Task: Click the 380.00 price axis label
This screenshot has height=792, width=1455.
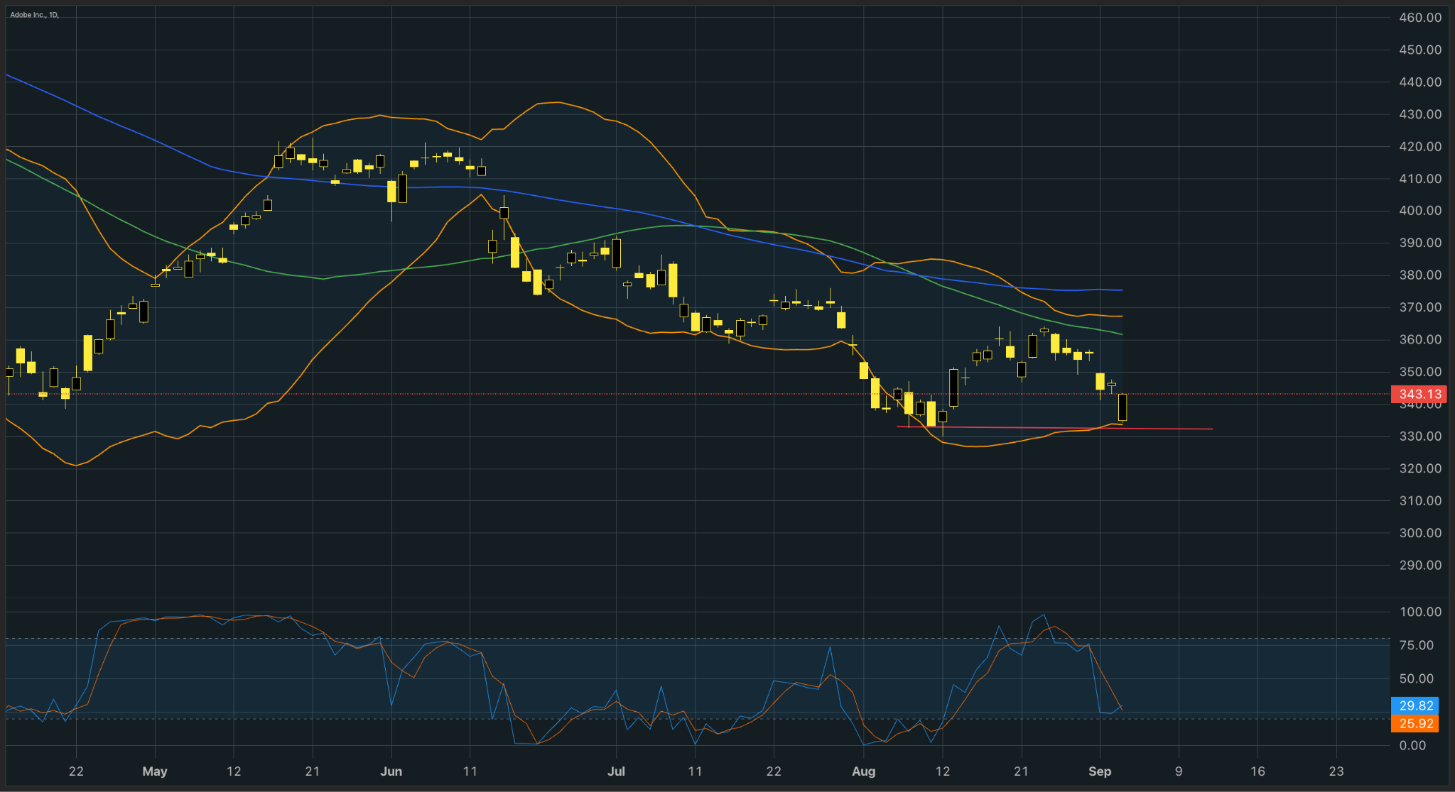Action: point(1420,275)
